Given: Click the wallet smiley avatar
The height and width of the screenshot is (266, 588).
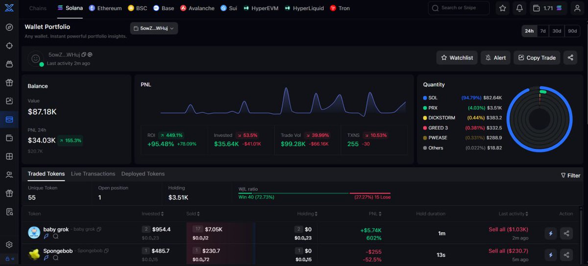Looking at the screenshot, I should pyautogui.click(x=35, y=59).
